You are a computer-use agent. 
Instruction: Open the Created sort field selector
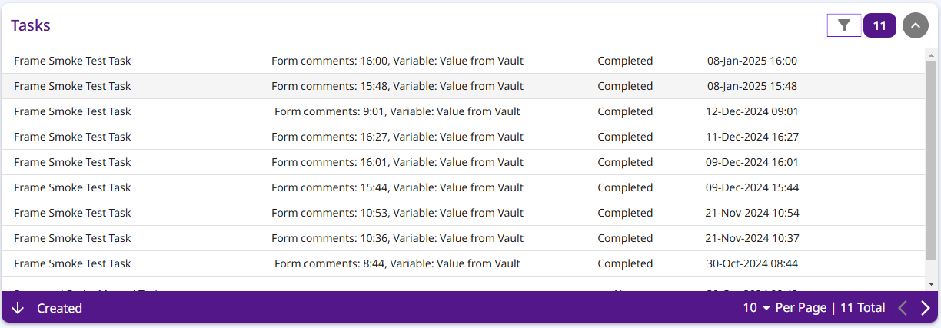tap(59, 308)
